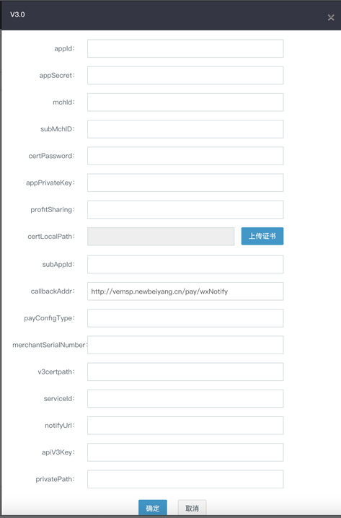Viewport: 341px width, 518px height.
Task: Focus the subAppId input field
Action: pos(185,264)
